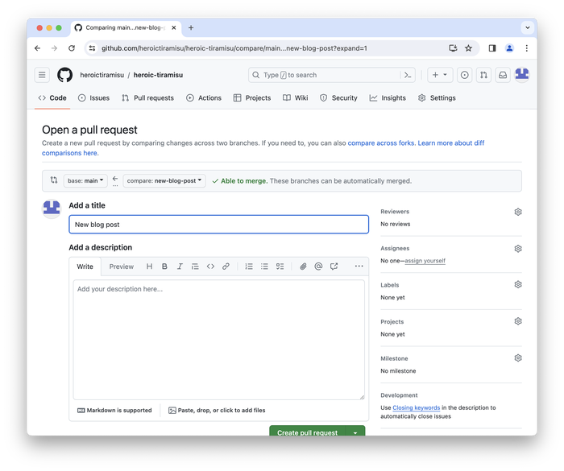The height and width of the screenshot is (471, 564).
Task: Click into the description text area
Action: (218, 340)
